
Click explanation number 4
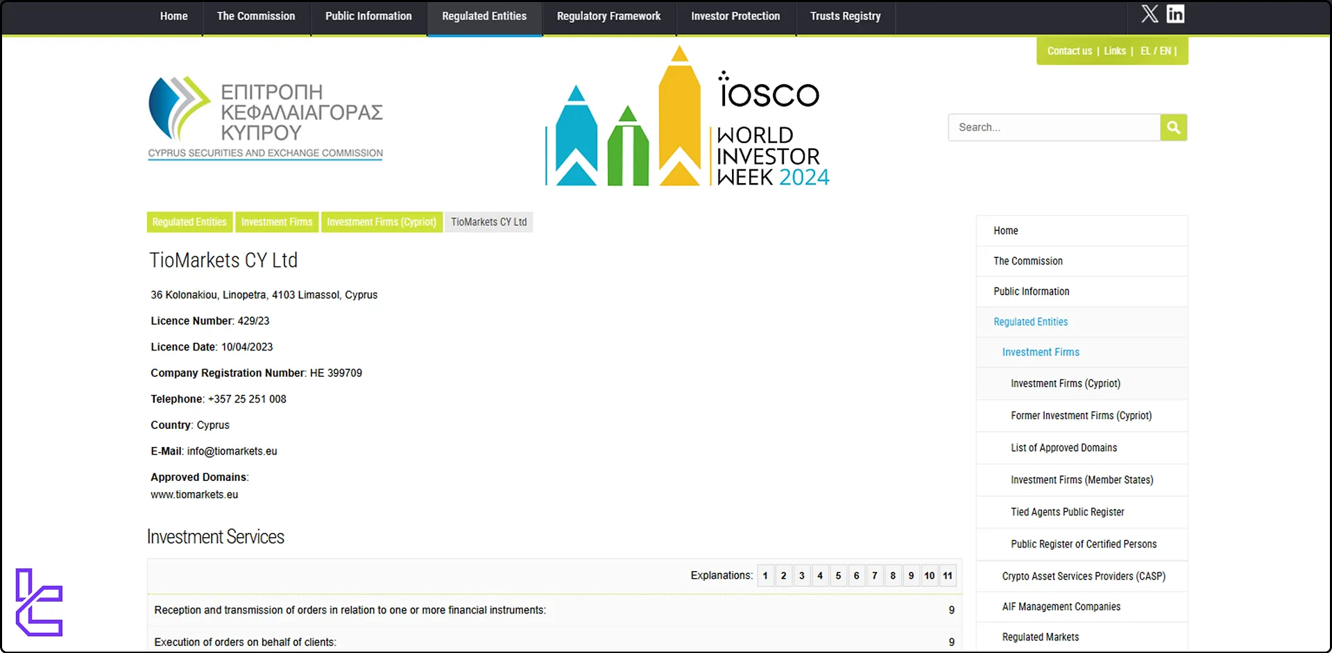(820, 576)
